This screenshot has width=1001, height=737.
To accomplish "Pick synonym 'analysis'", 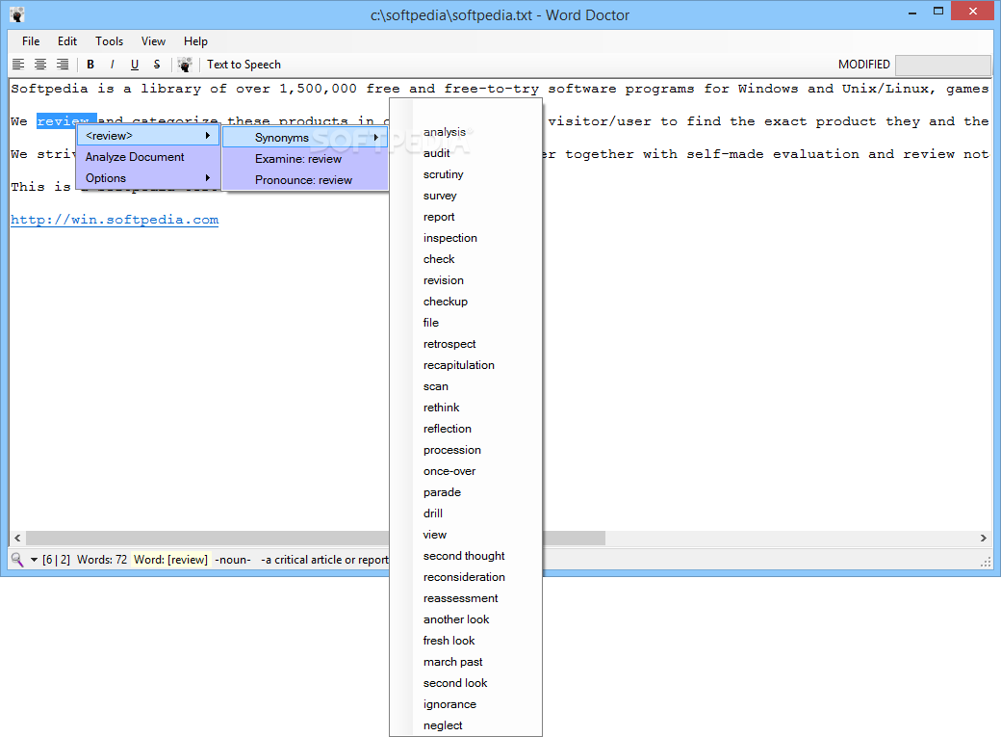I will (x=445, y=132).
